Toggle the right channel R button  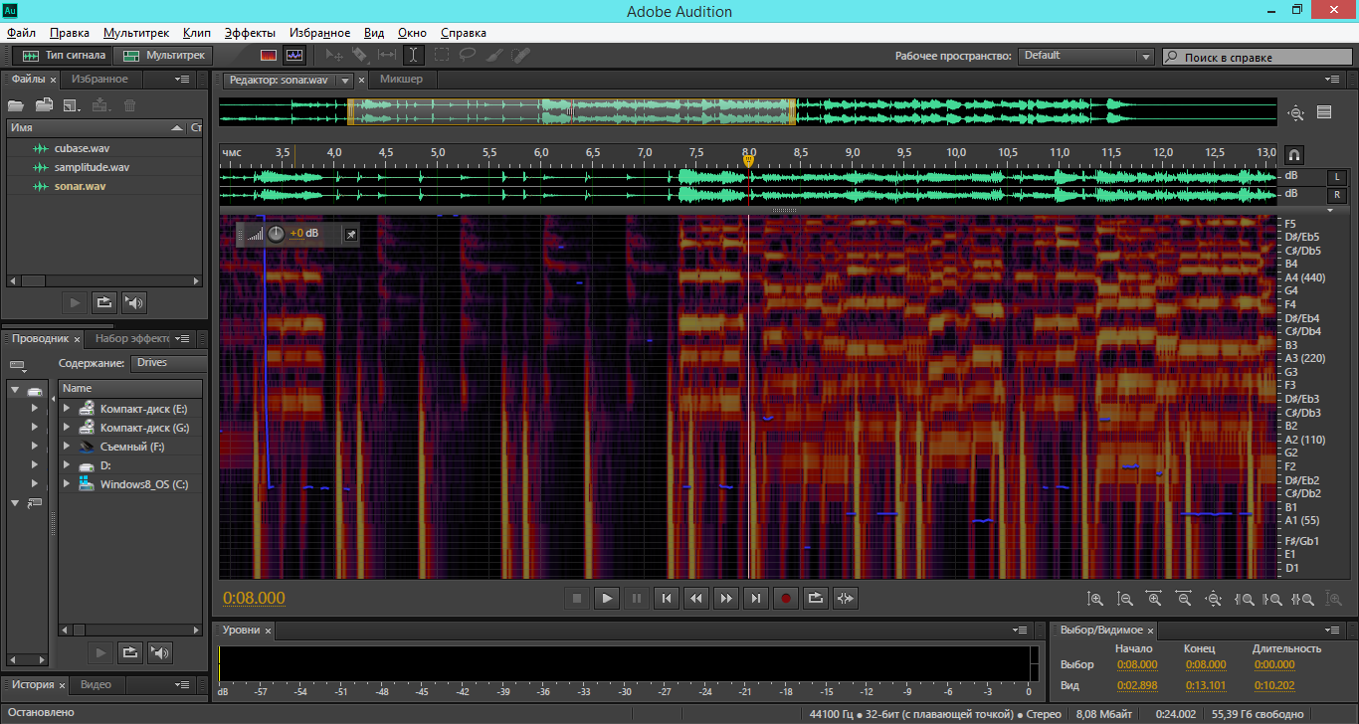[x=1338, y=195]
